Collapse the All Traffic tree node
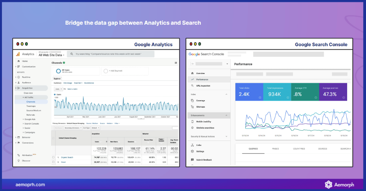Image resolution: width=366 pixels, height=191 pixels. pos(24,97)
